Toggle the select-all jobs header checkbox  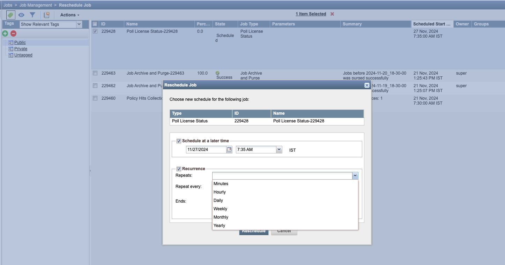pos(95,24)
